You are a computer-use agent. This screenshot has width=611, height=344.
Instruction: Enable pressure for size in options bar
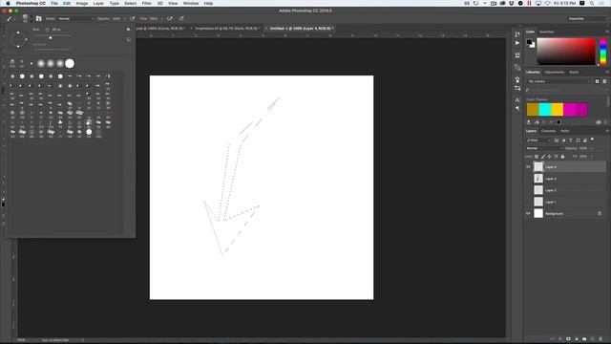pyautogui.click(x=181, y=18)
